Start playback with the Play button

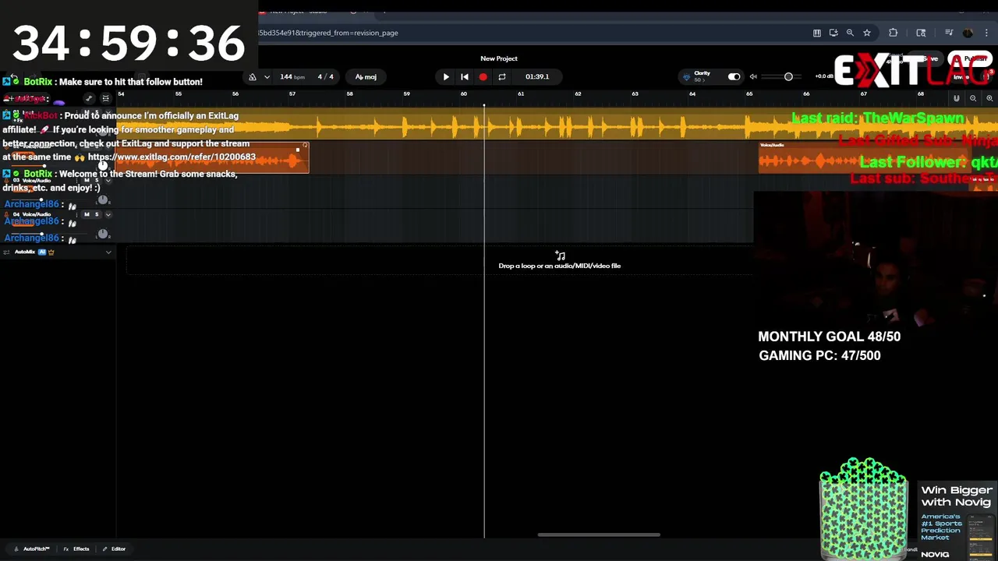(446, 77)
